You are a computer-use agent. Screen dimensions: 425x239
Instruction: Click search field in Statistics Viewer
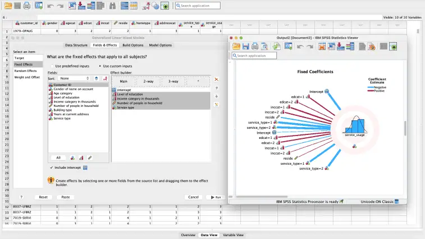pyautogui.click(x=254, y=56)
